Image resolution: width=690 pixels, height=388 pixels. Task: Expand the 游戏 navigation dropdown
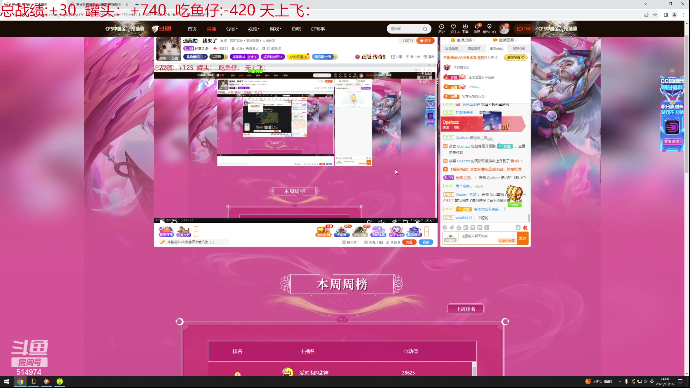tap(275, 29)
